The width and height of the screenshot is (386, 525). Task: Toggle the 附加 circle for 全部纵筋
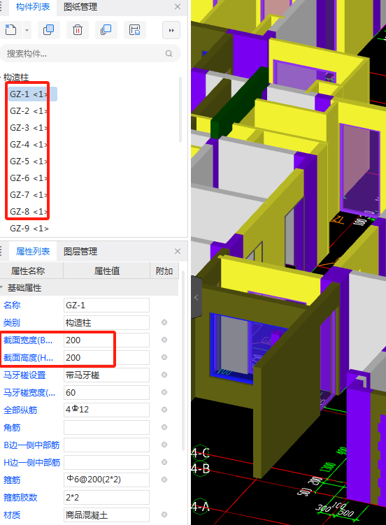click(164, 410)
